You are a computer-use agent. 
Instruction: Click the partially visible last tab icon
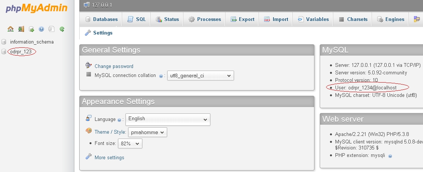(417, 19)
